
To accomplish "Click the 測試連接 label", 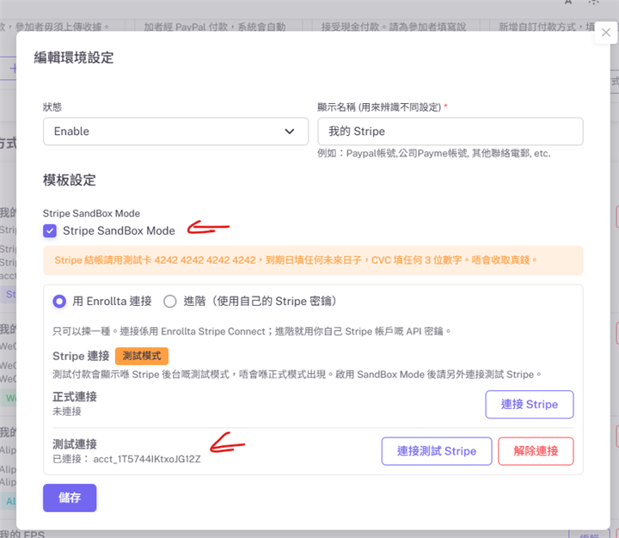I will point(75,444).
